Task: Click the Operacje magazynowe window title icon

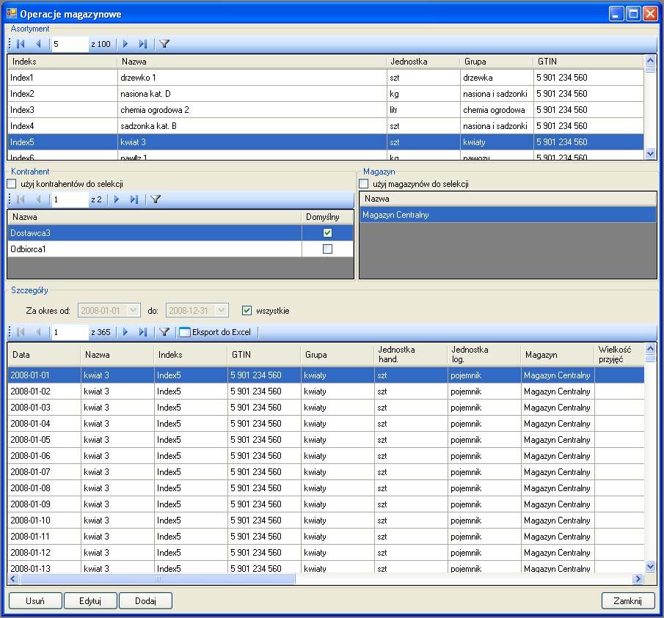Action: pos(12,13)
